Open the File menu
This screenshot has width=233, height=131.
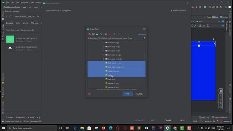click(x=7, y=3)
